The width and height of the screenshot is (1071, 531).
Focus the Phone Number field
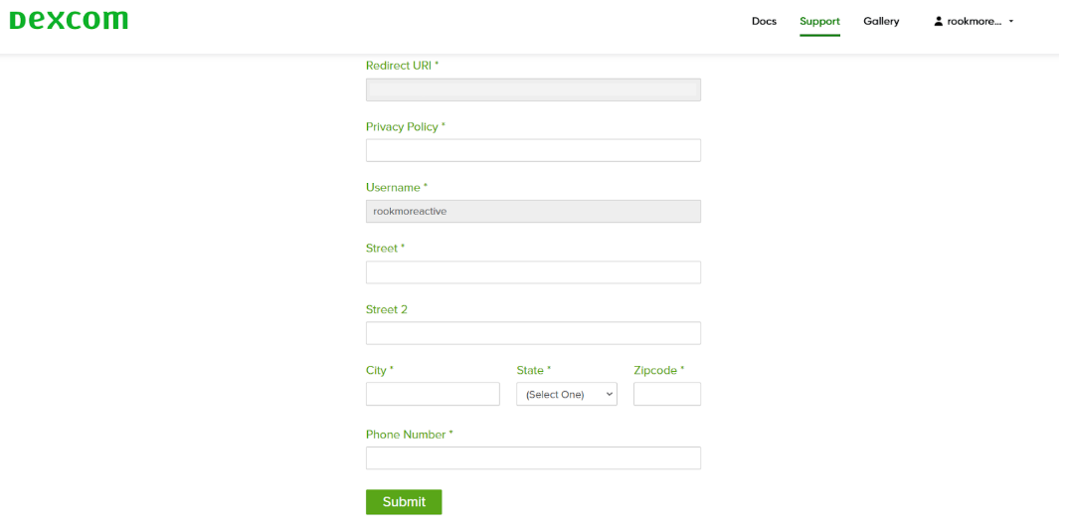pyautogui.click(x=533, y=457)
